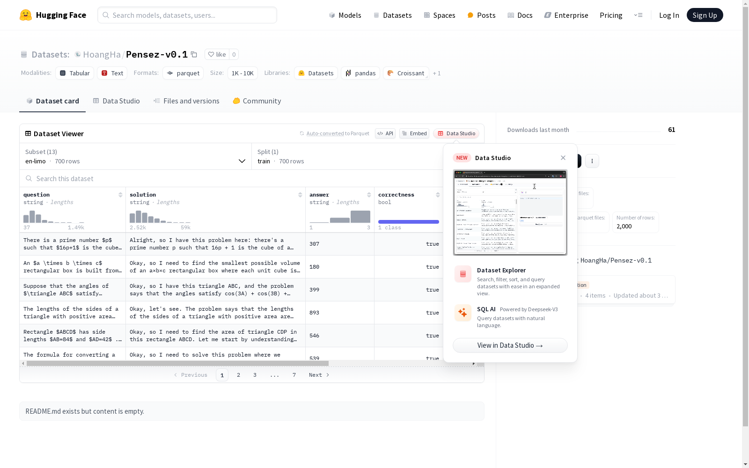Open the HoangHa profile link

pyautogui.click(x=102, y=54)
